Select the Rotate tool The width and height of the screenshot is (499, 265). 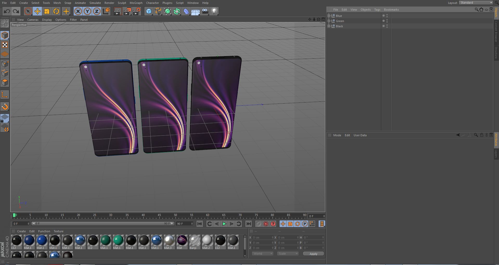click(56, 11)
